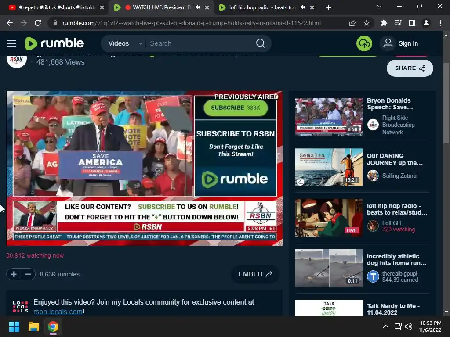Click the page vertical scrollbar

tap(446, 103)
